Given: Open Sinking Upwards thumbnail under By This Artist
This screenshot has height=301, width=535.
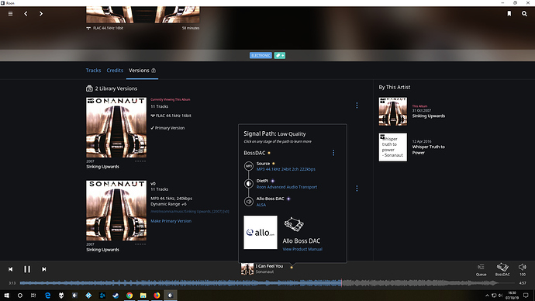Looking at the screenshot, I should 392,112.
